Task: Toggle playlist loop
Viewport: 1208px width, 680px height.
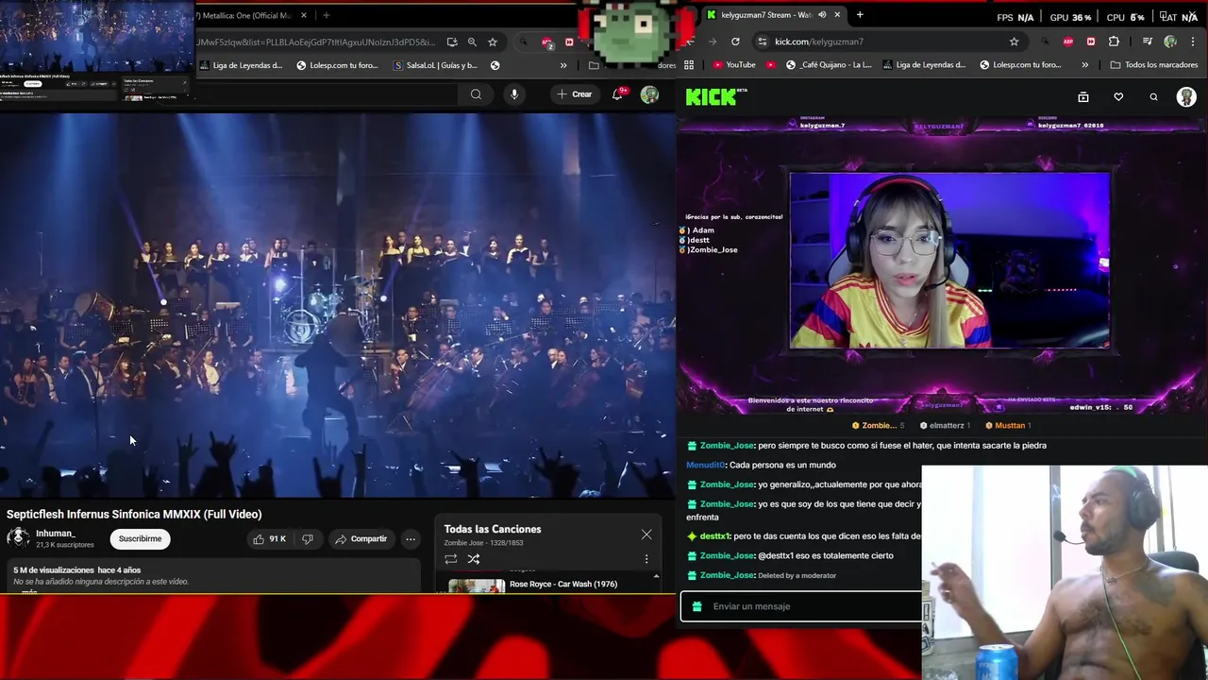Action: click(x=451, y=558)
